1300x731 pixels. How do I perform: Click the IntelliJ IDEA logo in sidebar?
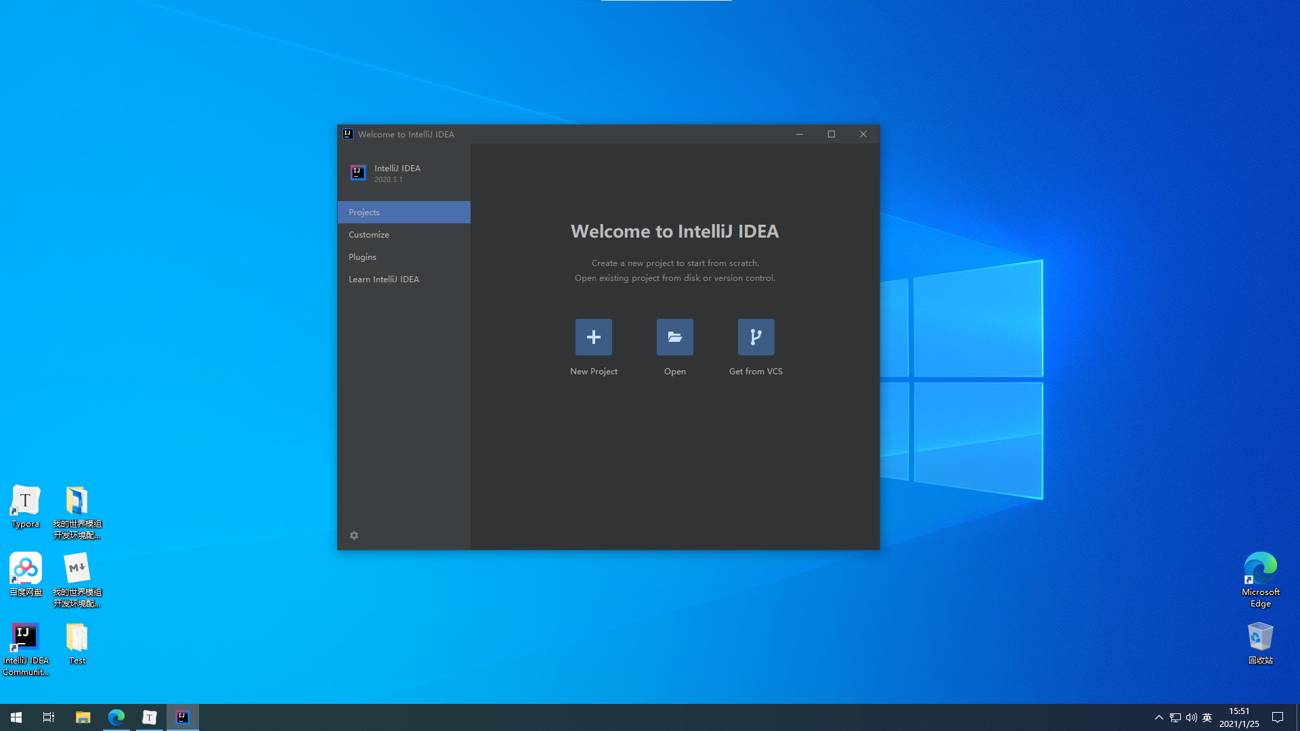(357, 173)
